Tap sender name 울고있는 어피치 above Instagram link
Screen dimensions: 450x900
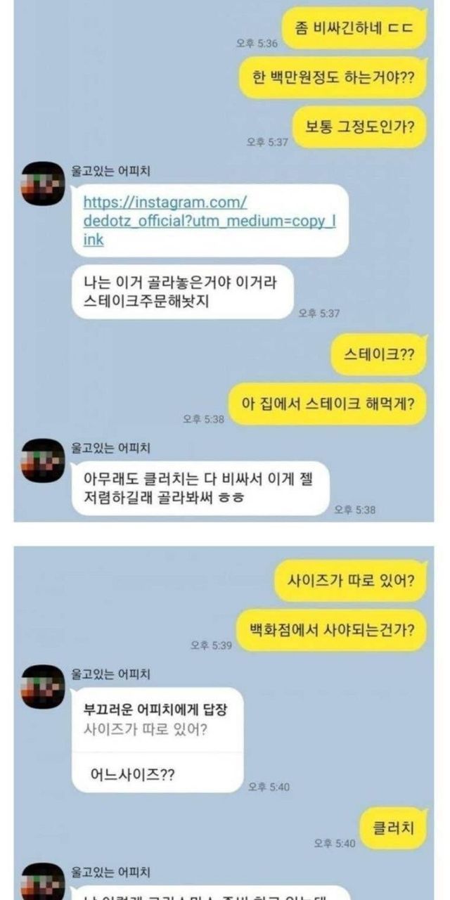click(x=111, y=171)
